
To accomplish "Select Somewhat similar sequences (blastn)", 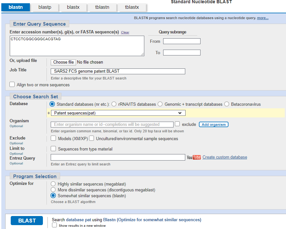I will 53,196.
